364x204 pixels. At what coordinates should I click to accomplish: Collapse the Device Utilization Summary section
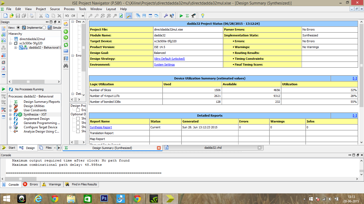[355, 78]
